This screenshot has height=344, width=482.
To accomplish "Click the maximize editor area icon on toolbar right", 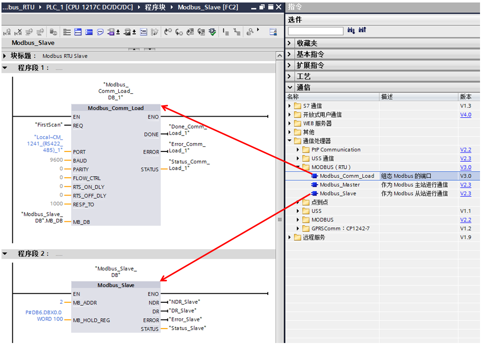I will coord(273,31).
